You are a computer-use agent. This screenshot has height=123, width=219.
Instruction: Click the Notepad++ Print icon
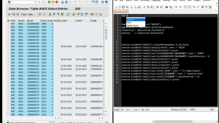click(139, 7)
